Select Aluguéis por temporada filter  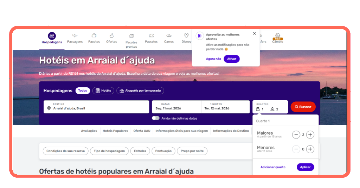point(140,91)
